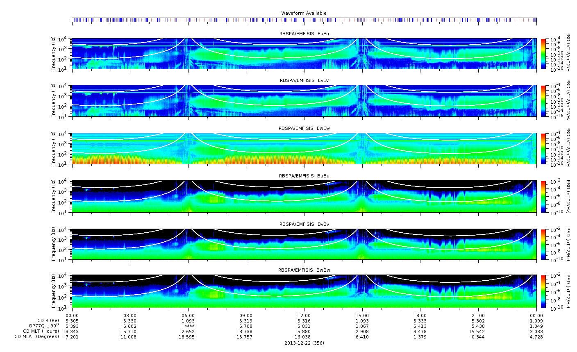Click the BwBw spectrogram panel
Image resolution: width=577 pixels, height=352 pixels.
[x=304, y=291]
